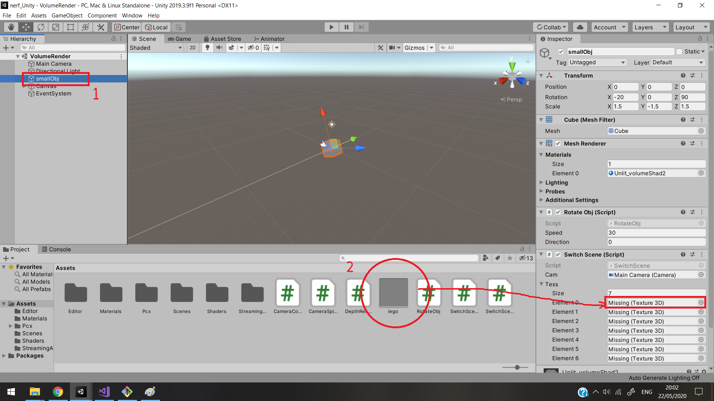Toggle 2D scene view mode
This screenshot has height=401, width=714.
point(192,48)
